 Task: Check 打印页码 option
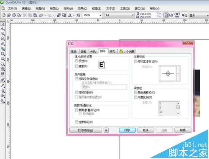76,92
